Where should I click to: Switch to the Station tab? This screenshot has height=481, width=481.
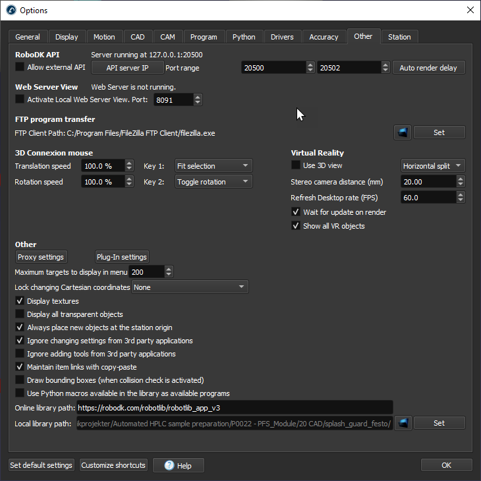[399, 37]
